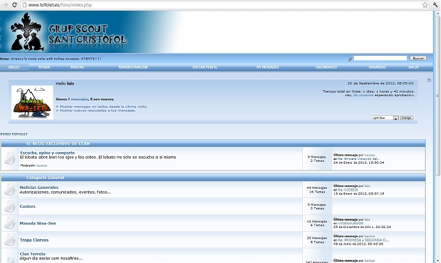Click the Change theme button

tap(407, 118)
